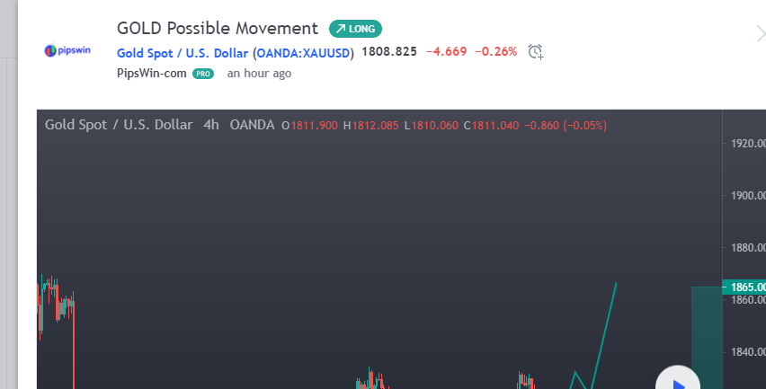The height and width of the screenshot is (389, 766).
Task: Click the 1865.00 price label on axis
Action: click(x=746, y=287)
